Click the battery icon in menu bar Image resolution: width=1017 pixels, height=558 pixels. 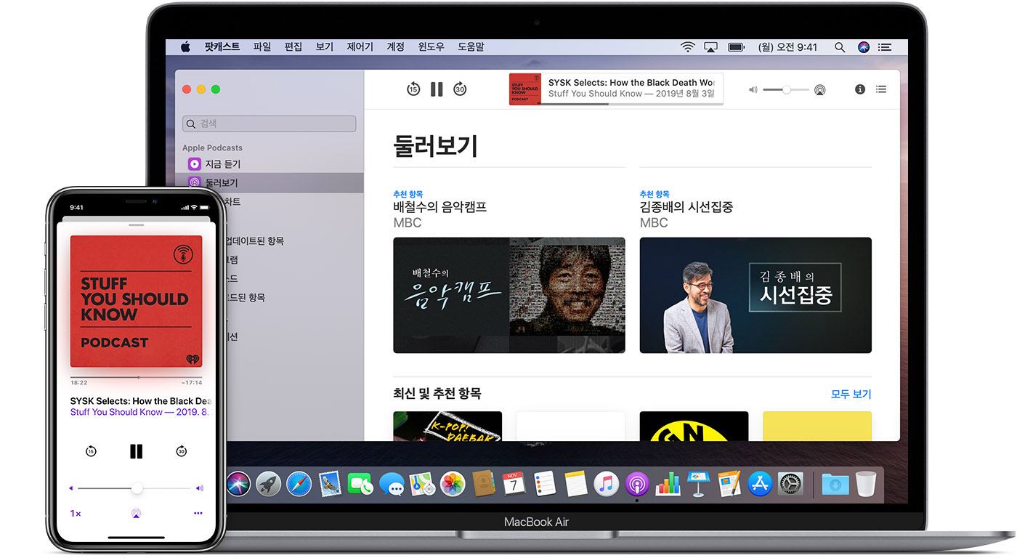(x=736, y=46)
